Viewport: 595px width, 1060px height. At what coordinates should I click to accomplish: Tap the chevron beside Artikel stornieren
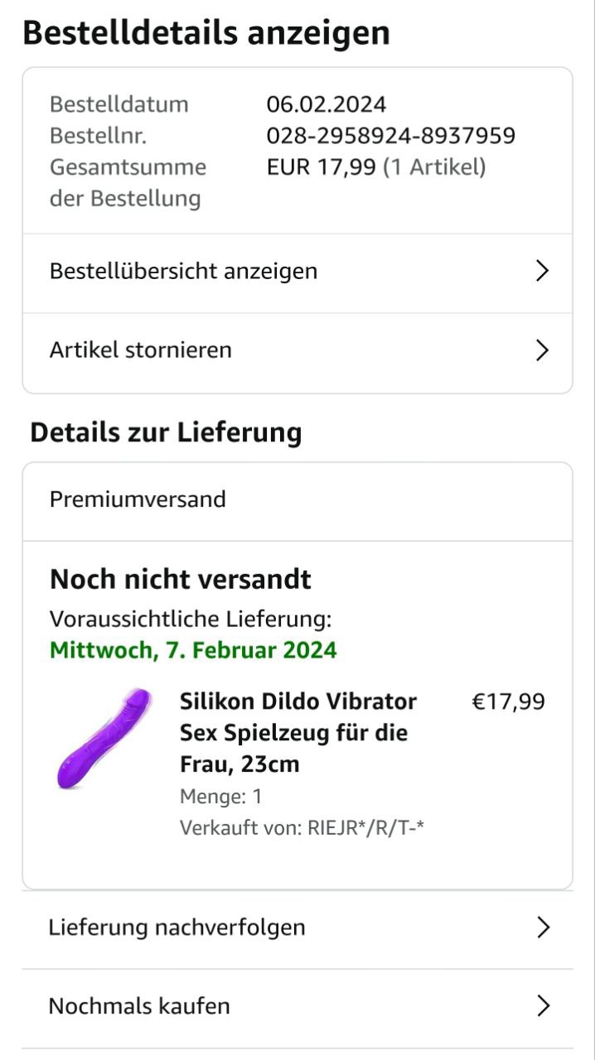click(543, 350)
